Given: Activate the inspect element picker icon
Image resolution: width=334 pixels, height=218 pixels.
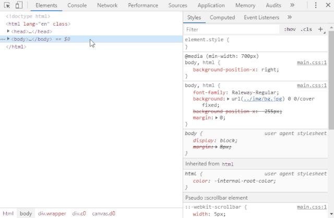Looking at the screenshot, I should click(x=7, y=5).
